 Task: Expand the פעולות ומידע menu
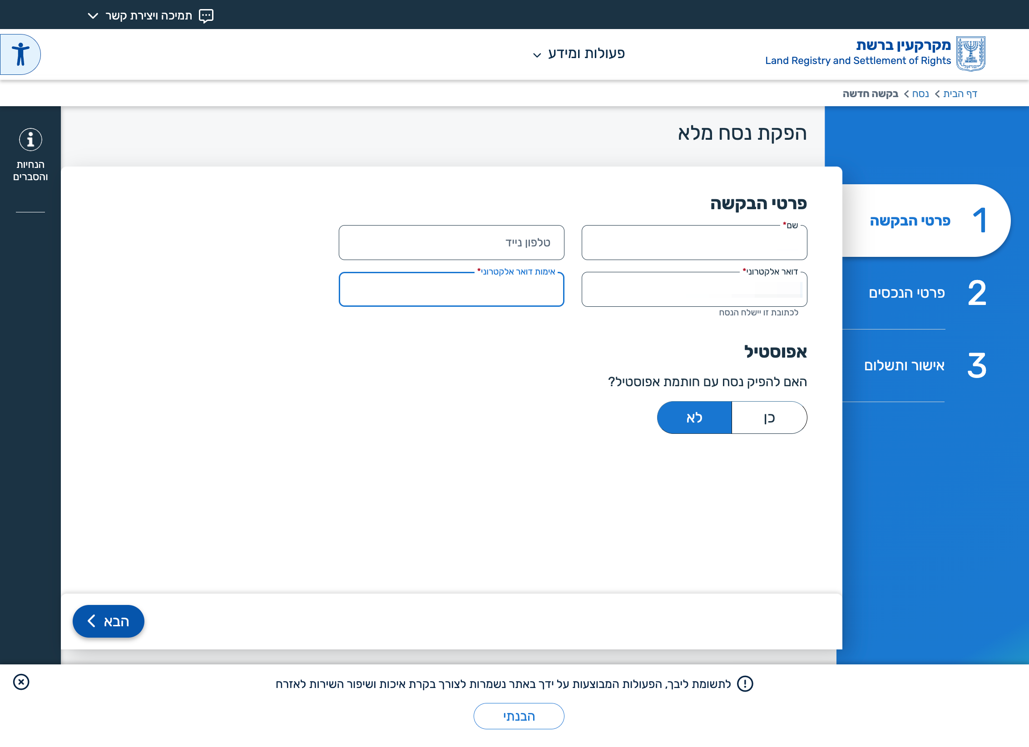pyautogui.click(x=579, y=54)
